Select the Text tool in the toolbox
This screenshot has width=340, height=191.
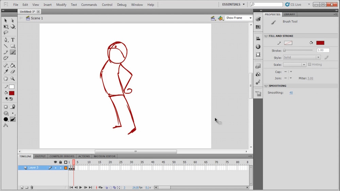click(x=13, y=40)
